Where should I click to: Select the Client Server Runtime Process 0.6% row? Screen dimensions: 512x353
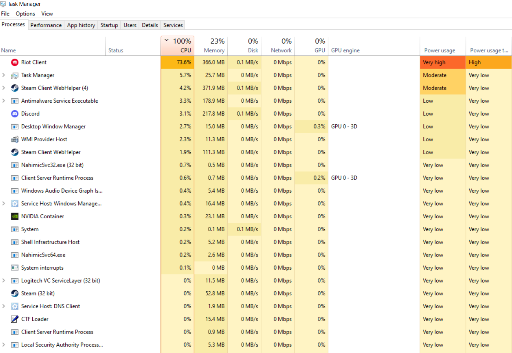256,178
